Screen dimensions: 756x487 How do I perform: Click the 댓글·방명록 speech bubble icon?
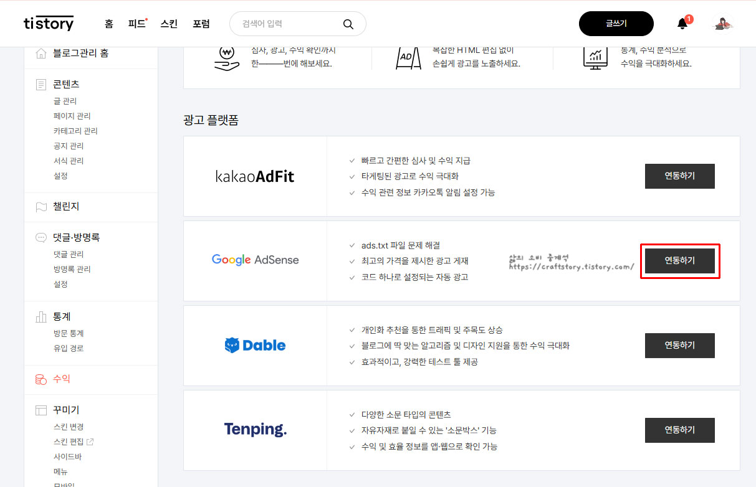pyautogui.click(x=41, y=237)
